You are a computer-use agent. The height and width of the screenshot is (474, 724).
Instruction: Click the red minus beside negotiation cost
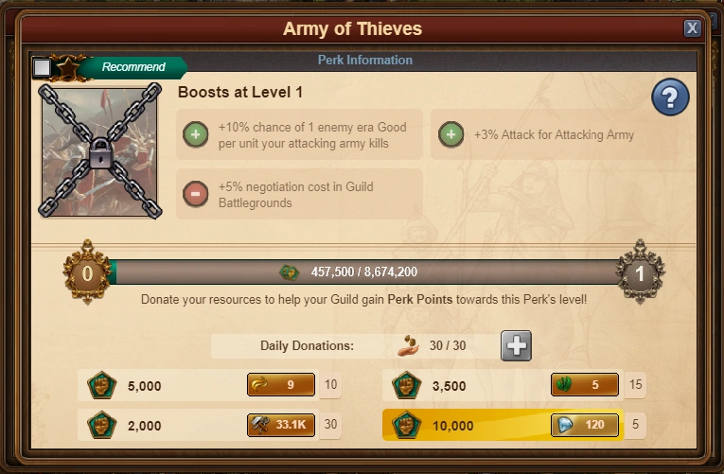click(195, 194)
